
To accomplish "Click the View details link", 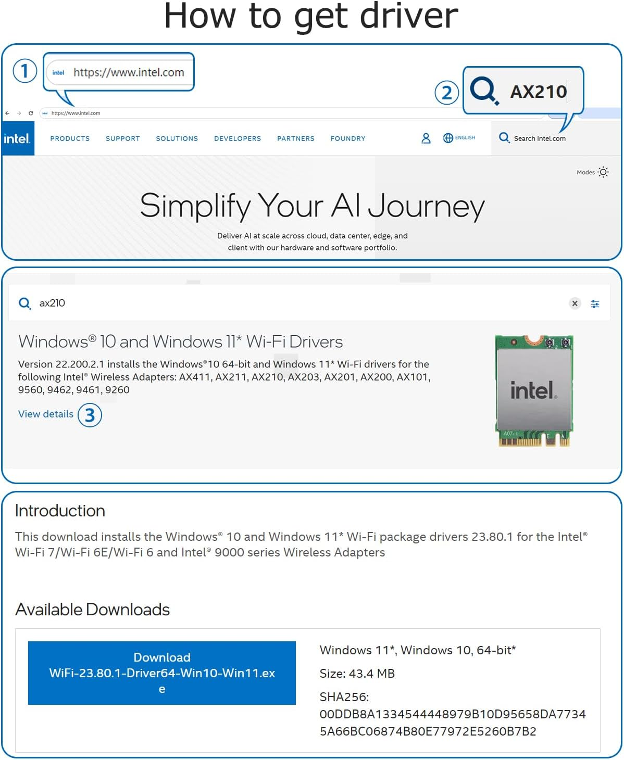I will (46, 414).
